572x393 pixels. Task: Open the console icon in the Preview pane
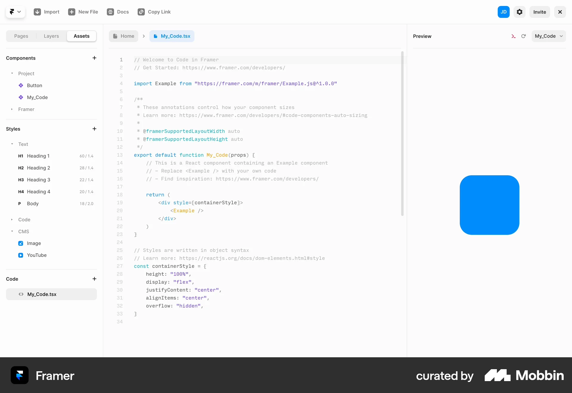tap(514, 36)
